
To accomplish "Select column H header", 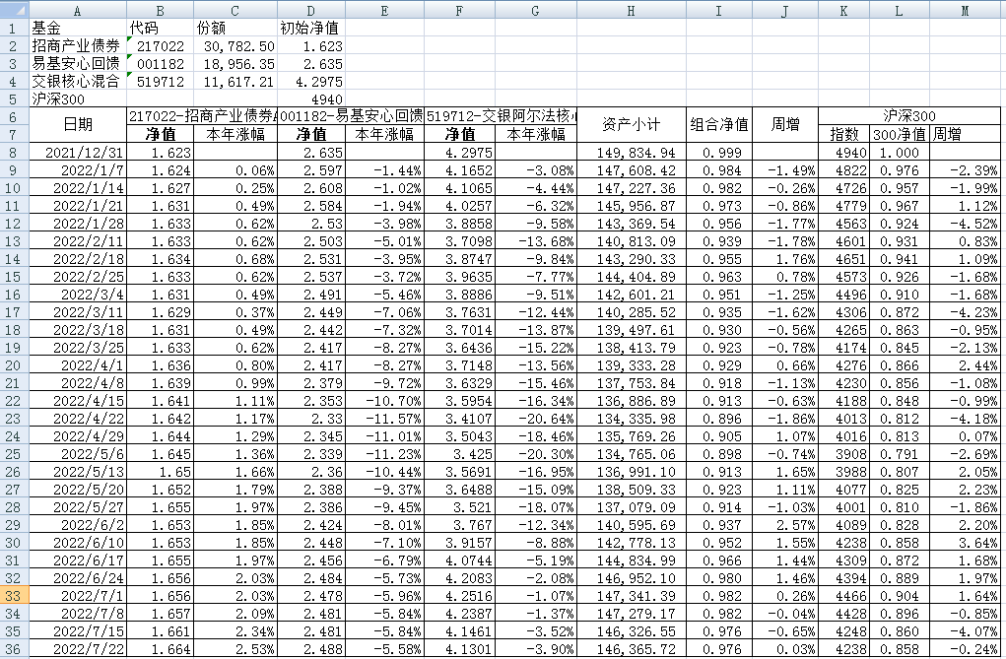I will (632, 10).
